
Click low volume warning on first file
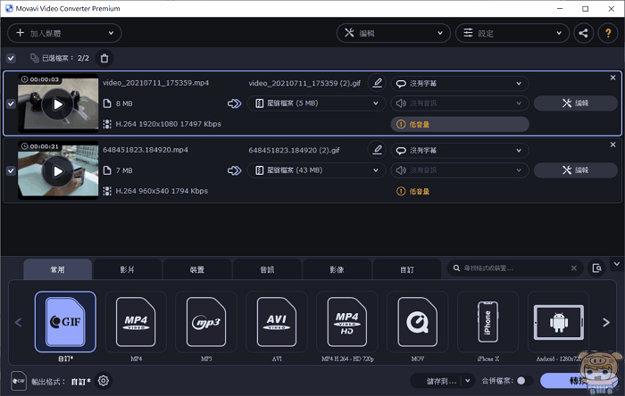(x=460, y=124)
